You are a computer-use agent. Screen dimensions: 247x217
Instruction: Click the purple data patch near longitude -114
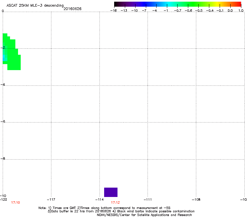pos(111,192)
